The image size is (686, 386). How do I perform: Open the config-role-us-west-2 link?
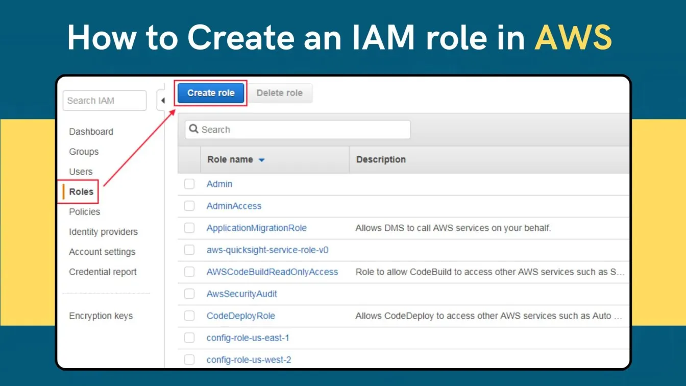point(249,360)
